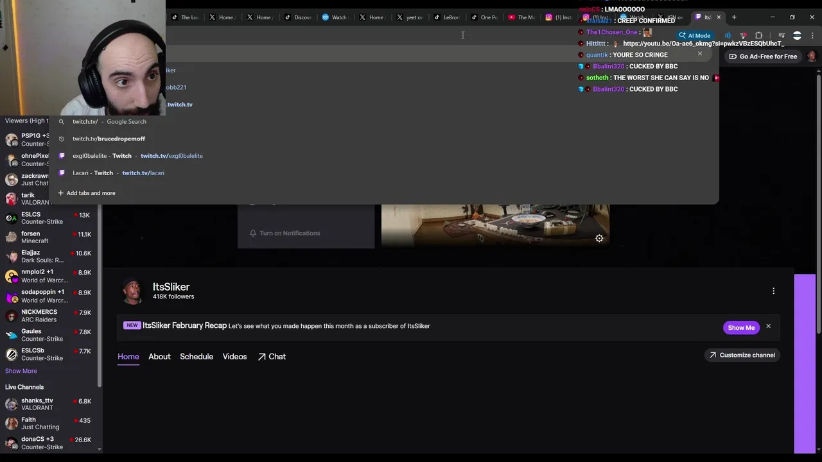Switch to the YouTube 'The Me' tab
Viewport: 822px width, 462px height.
[521, 17]
